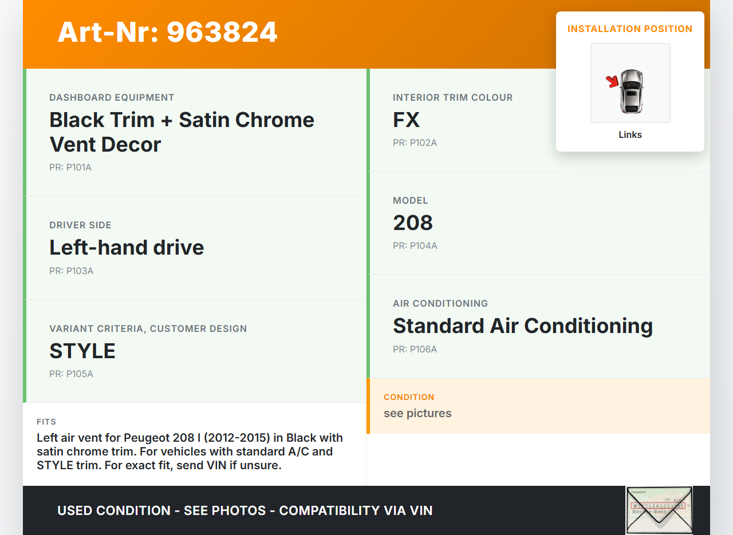The height and width of the screenshot is (535, 733).
Task: Click Black Trim + Satin Chrome Vent Decor
Action: point(182,132)
